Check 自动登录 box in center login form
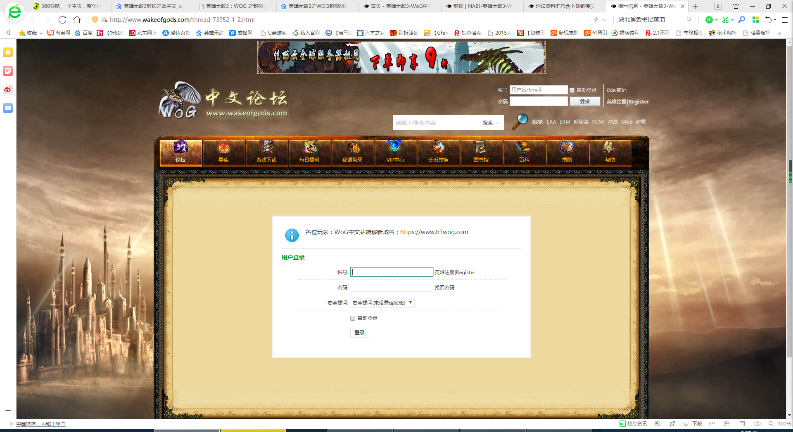Screen dimensions: 793x432 click(353, 318)
